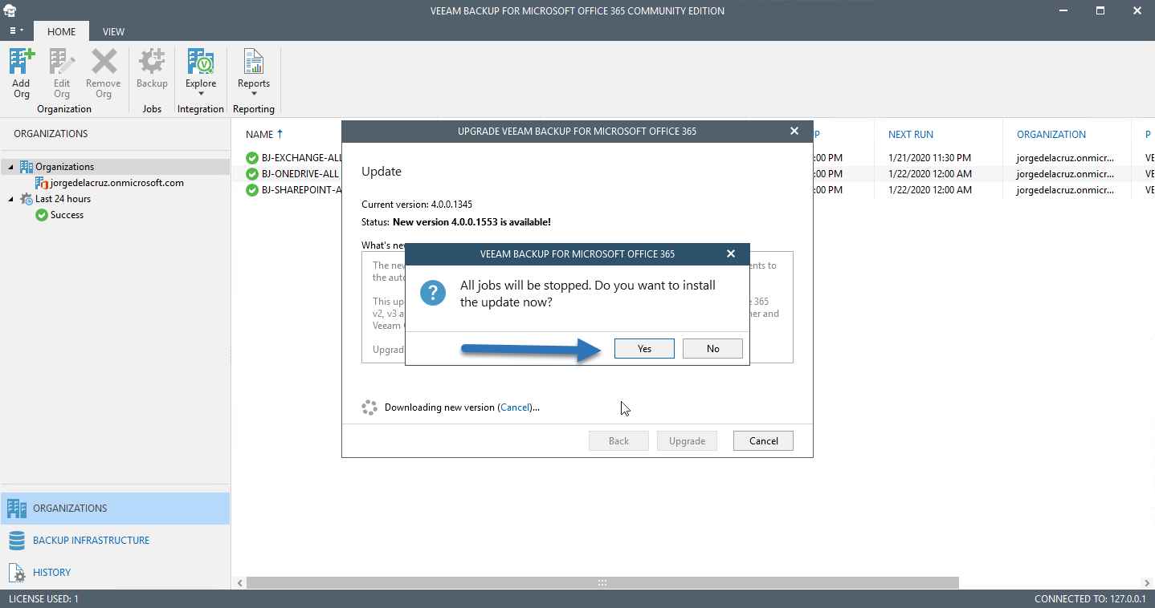Viewport: 1155px width, 608px height.
Task: Click the Organizations nav pane icon
Action: click(x=17, y=509)
